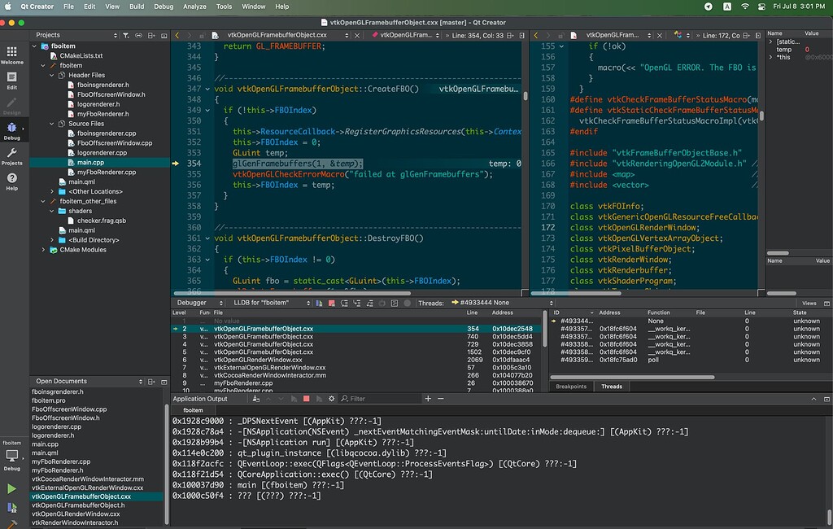This screenshot has height=529, width=833.
Task: Stop the application using red stop icon in Application Output
Action: 307,399
